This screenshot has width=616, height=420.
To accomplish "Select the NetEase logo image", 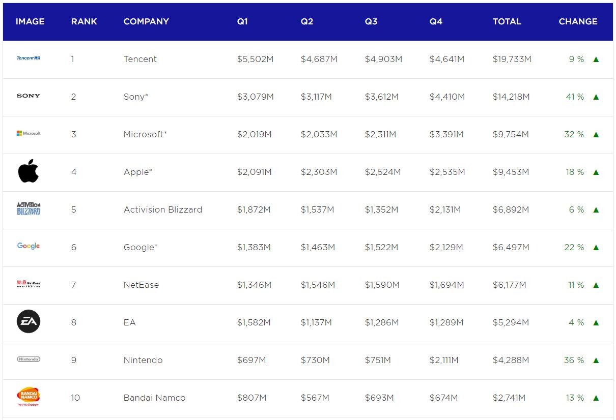I will [29, 284].
